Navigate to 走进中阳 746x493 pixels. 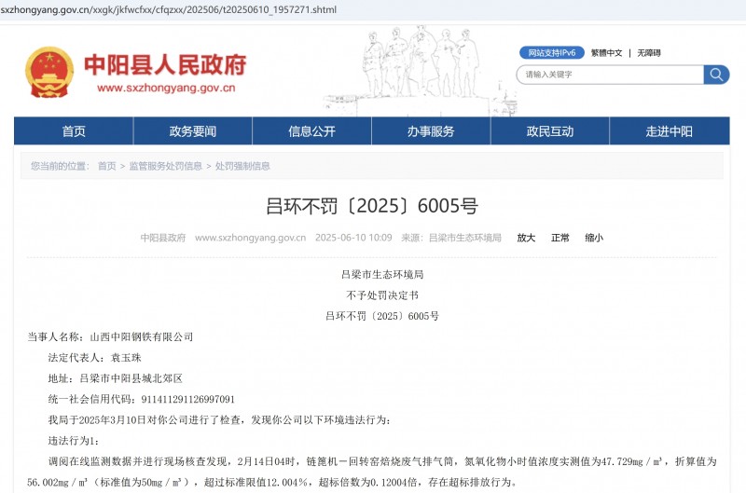pyautogui.click(x=669, y=131)
